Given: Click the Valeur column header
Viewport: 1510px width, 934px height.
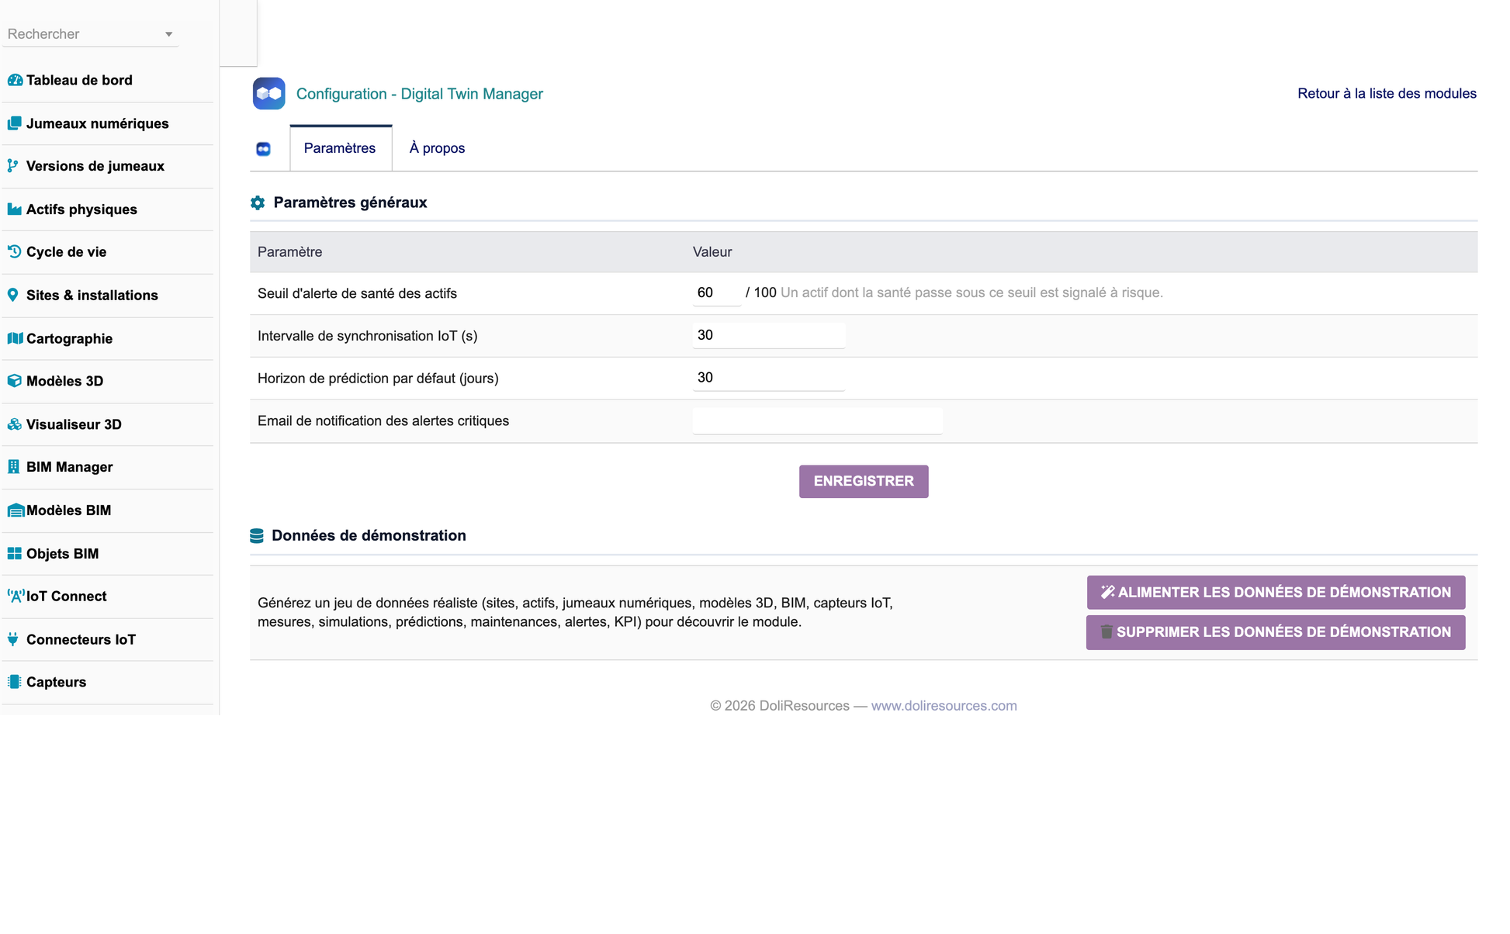Looking at the screenshot, I should [x=712, y=252].
